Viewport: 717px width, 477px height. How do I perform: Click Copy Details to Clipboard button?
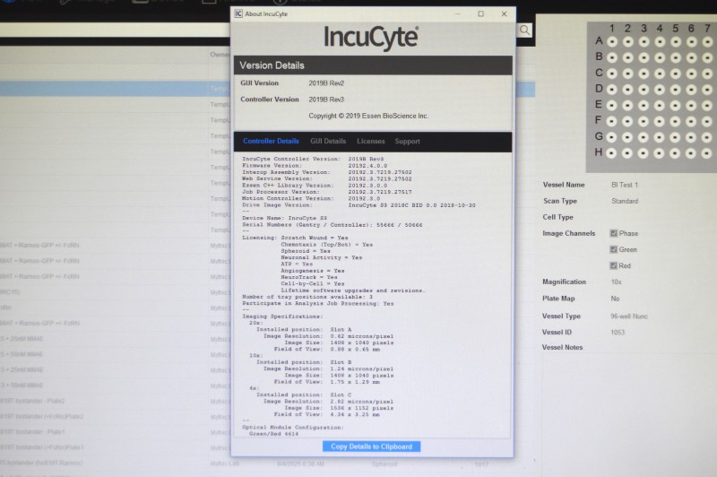pyautogui.click(x=371, y=447)
